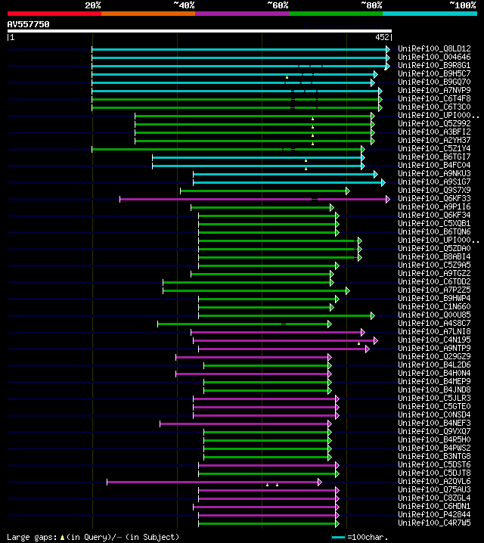Viewport: 484px width, 543px height.
Task: Select the UniRef100_Q9S7X9 label
Action: pyautogui.click(x=434, y=190)
